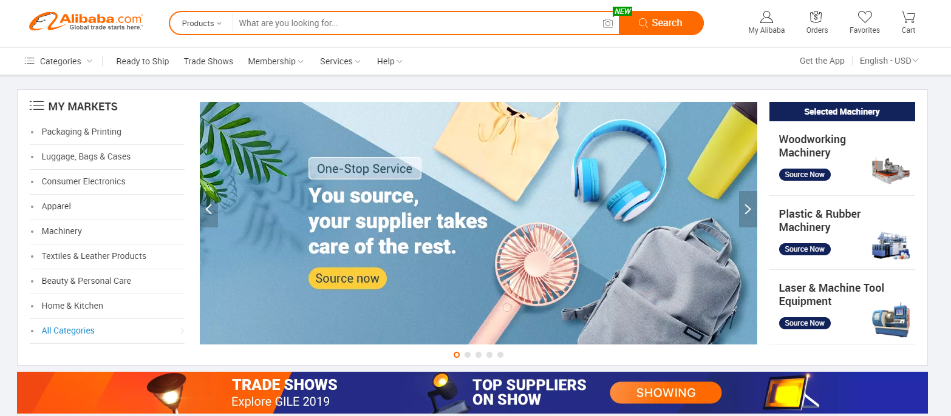Open My Alibaba account icon
The image size is (951, 416).
click(766, 17)
